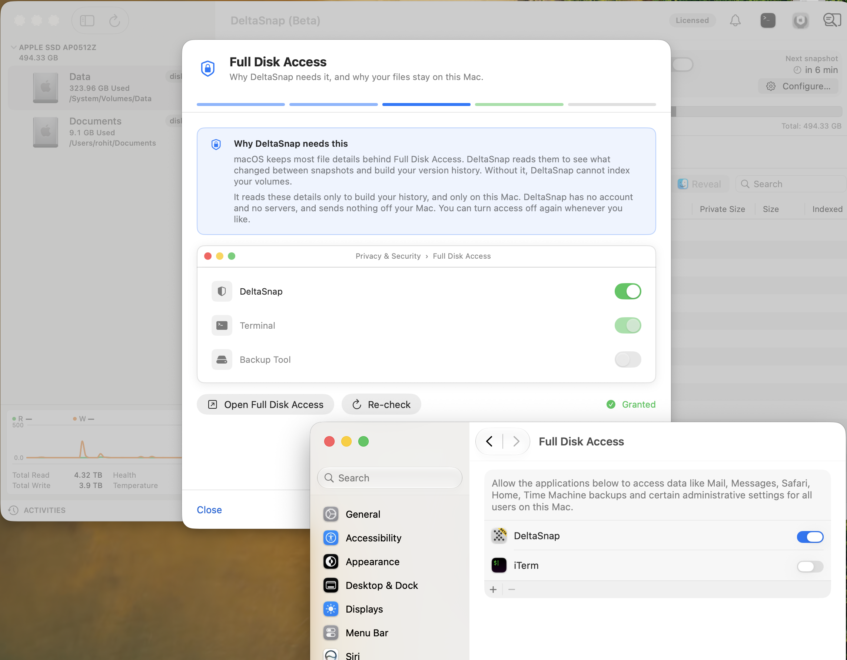Image resolution: width=847 pixels, height=660 pixels.
Task: Click the green fourth progress segment
Action: (519, 104)
